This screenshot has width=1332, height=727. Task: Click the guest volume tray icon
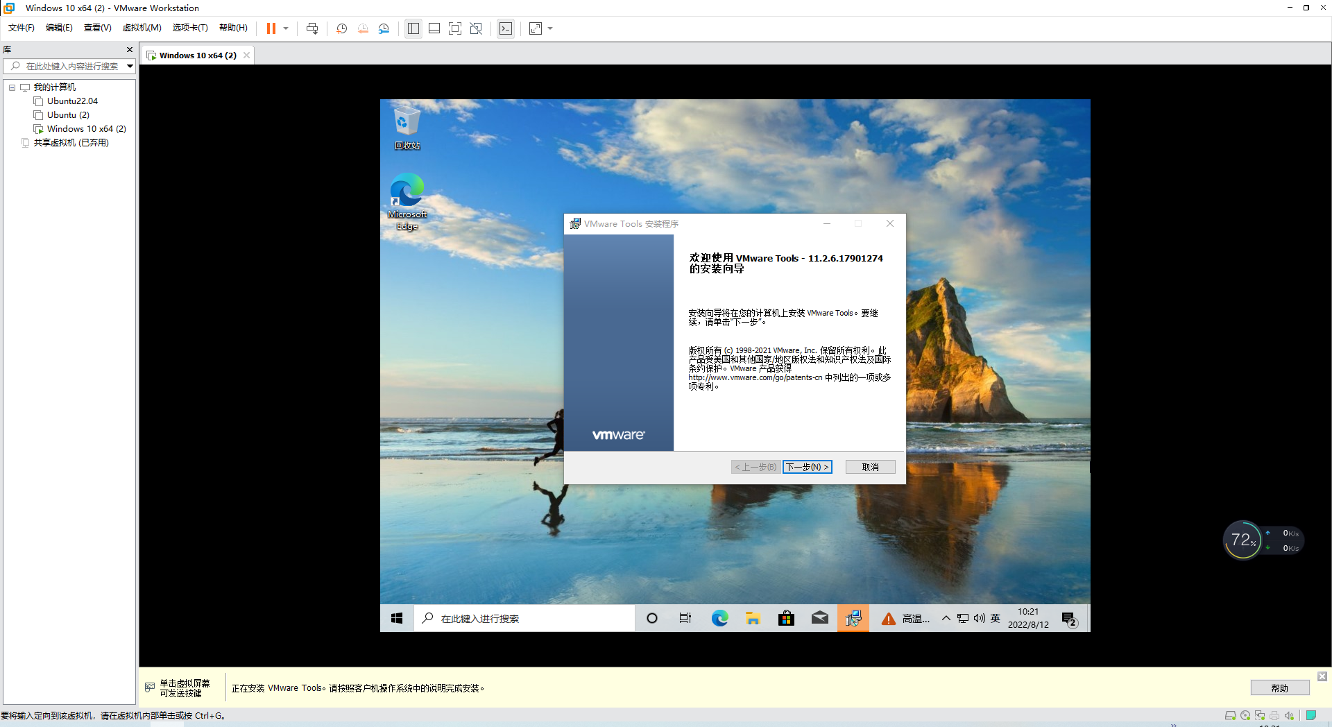tap(979, 618)
